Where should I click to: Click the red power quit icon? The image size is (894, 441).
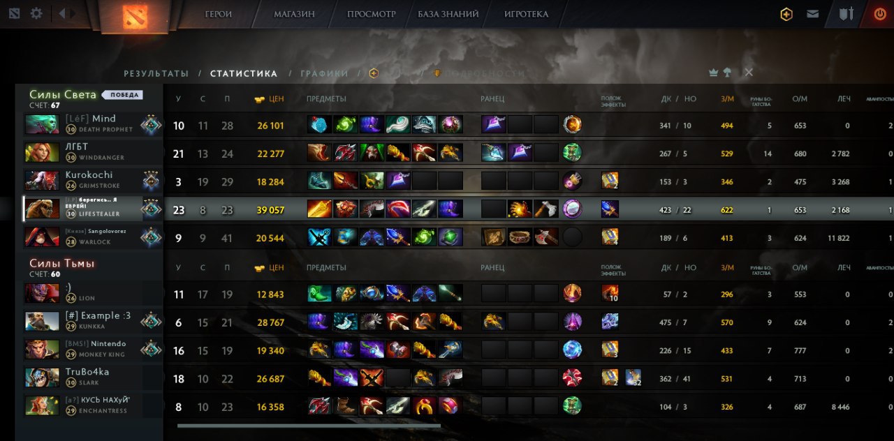click(880, 14)
